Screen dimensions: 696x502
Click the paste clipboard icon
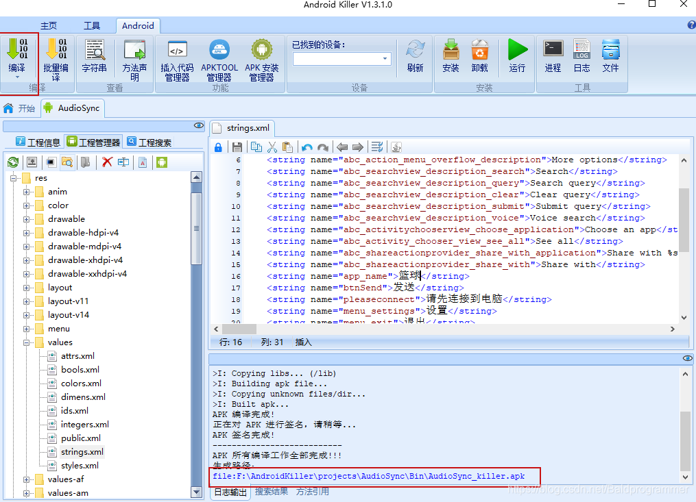click(287, 147)
